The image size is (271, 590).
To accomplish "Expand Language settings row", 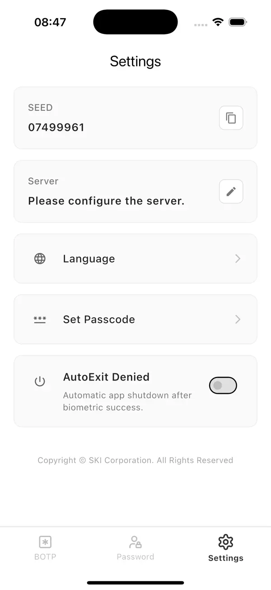I will coord(135,258).
